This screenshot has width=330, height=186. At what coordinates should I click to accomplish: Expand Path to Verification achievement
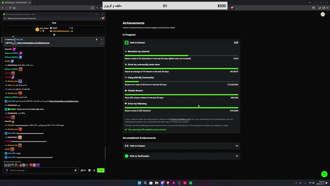pos(181,156)
